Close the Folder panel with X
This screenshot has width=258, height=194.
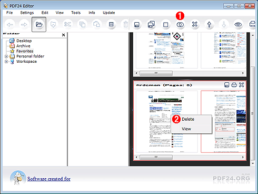click(x=64, y=35)
